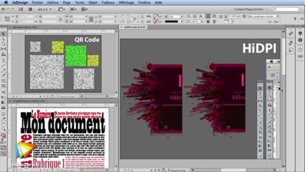Rotate 90° clockwise in control bar
The image size is (305, 172).
click(122, 16)
